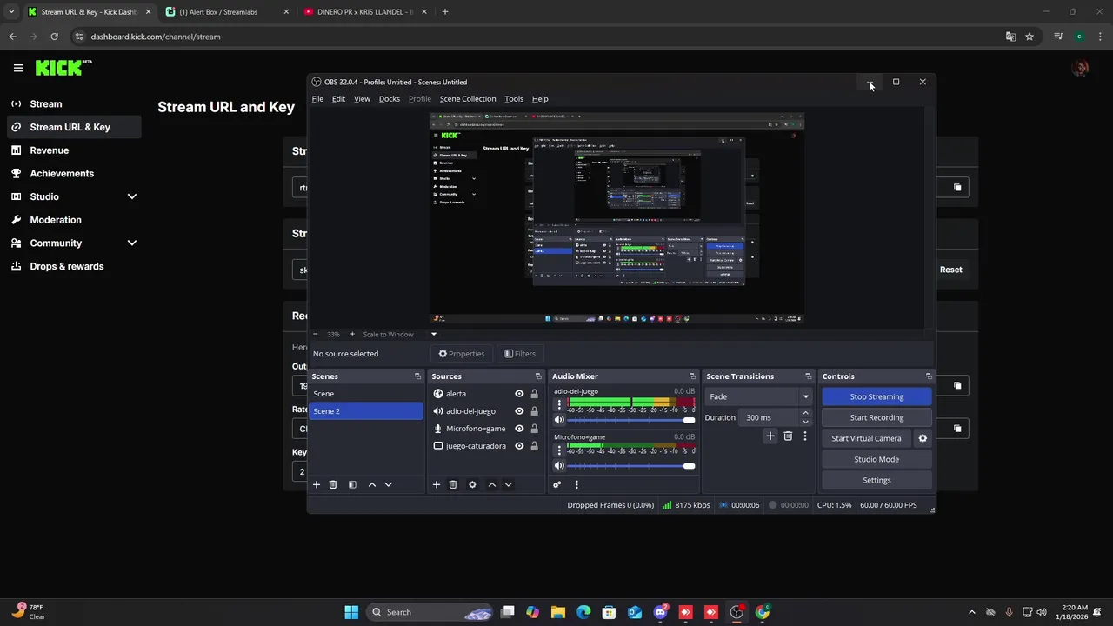Screen dimensions: 1113x626
Task: Open the View menu in OBS
Action: 362,99
